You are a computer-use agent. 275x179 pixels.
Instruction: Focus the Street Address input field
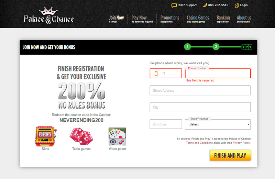(200, 90)
